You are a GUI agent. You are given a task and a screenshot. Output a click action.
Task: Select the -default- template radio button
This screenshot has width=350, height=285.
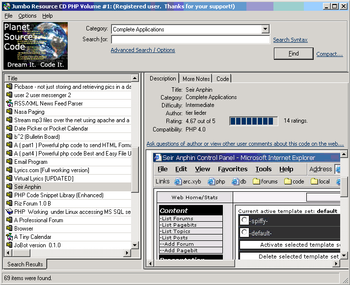tap(244, 233)
